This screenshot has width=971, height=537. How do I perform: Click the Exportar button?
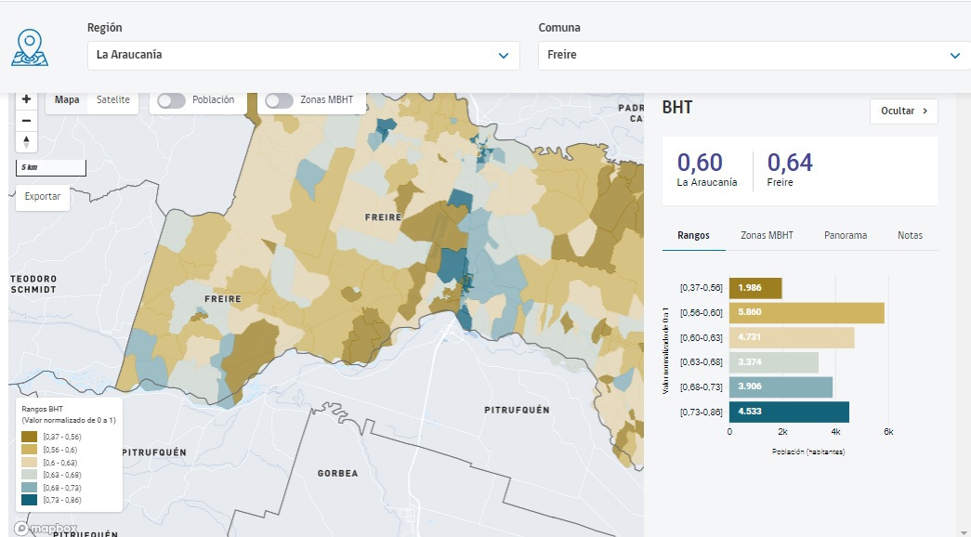pos(43,197)
